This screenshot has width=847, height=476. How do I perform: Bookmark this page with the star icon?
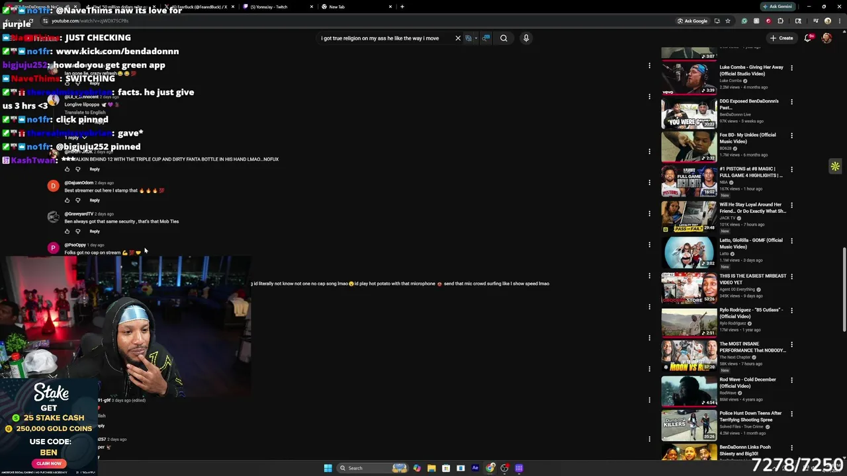tap(728, 21)
